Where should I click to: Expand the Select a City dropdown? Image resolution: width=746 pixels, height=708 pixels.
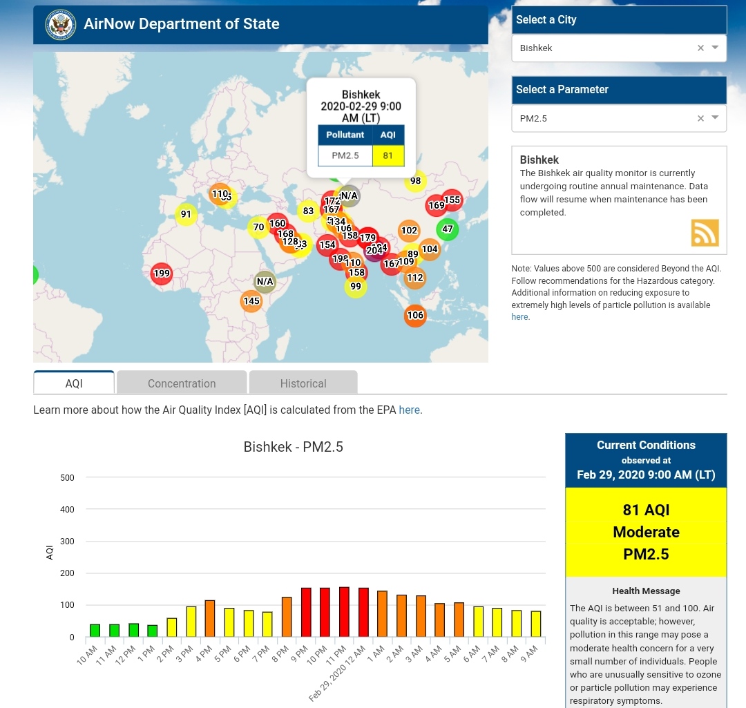pyautogui.click(x=715, y=48)
